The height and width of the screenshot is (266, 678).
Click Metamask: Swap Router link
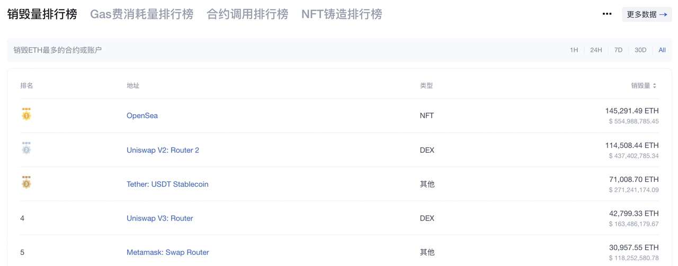[x=167, y=252]
